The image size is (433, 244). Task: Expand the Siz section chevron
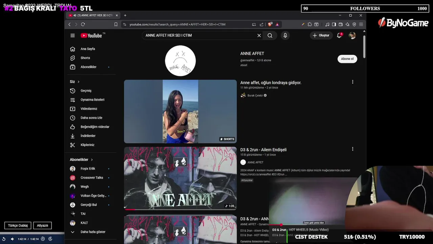click(x=78, y=82)
